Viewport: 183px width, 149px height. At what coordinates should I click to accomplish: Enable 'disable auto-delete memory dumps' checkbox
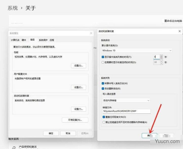104,122
